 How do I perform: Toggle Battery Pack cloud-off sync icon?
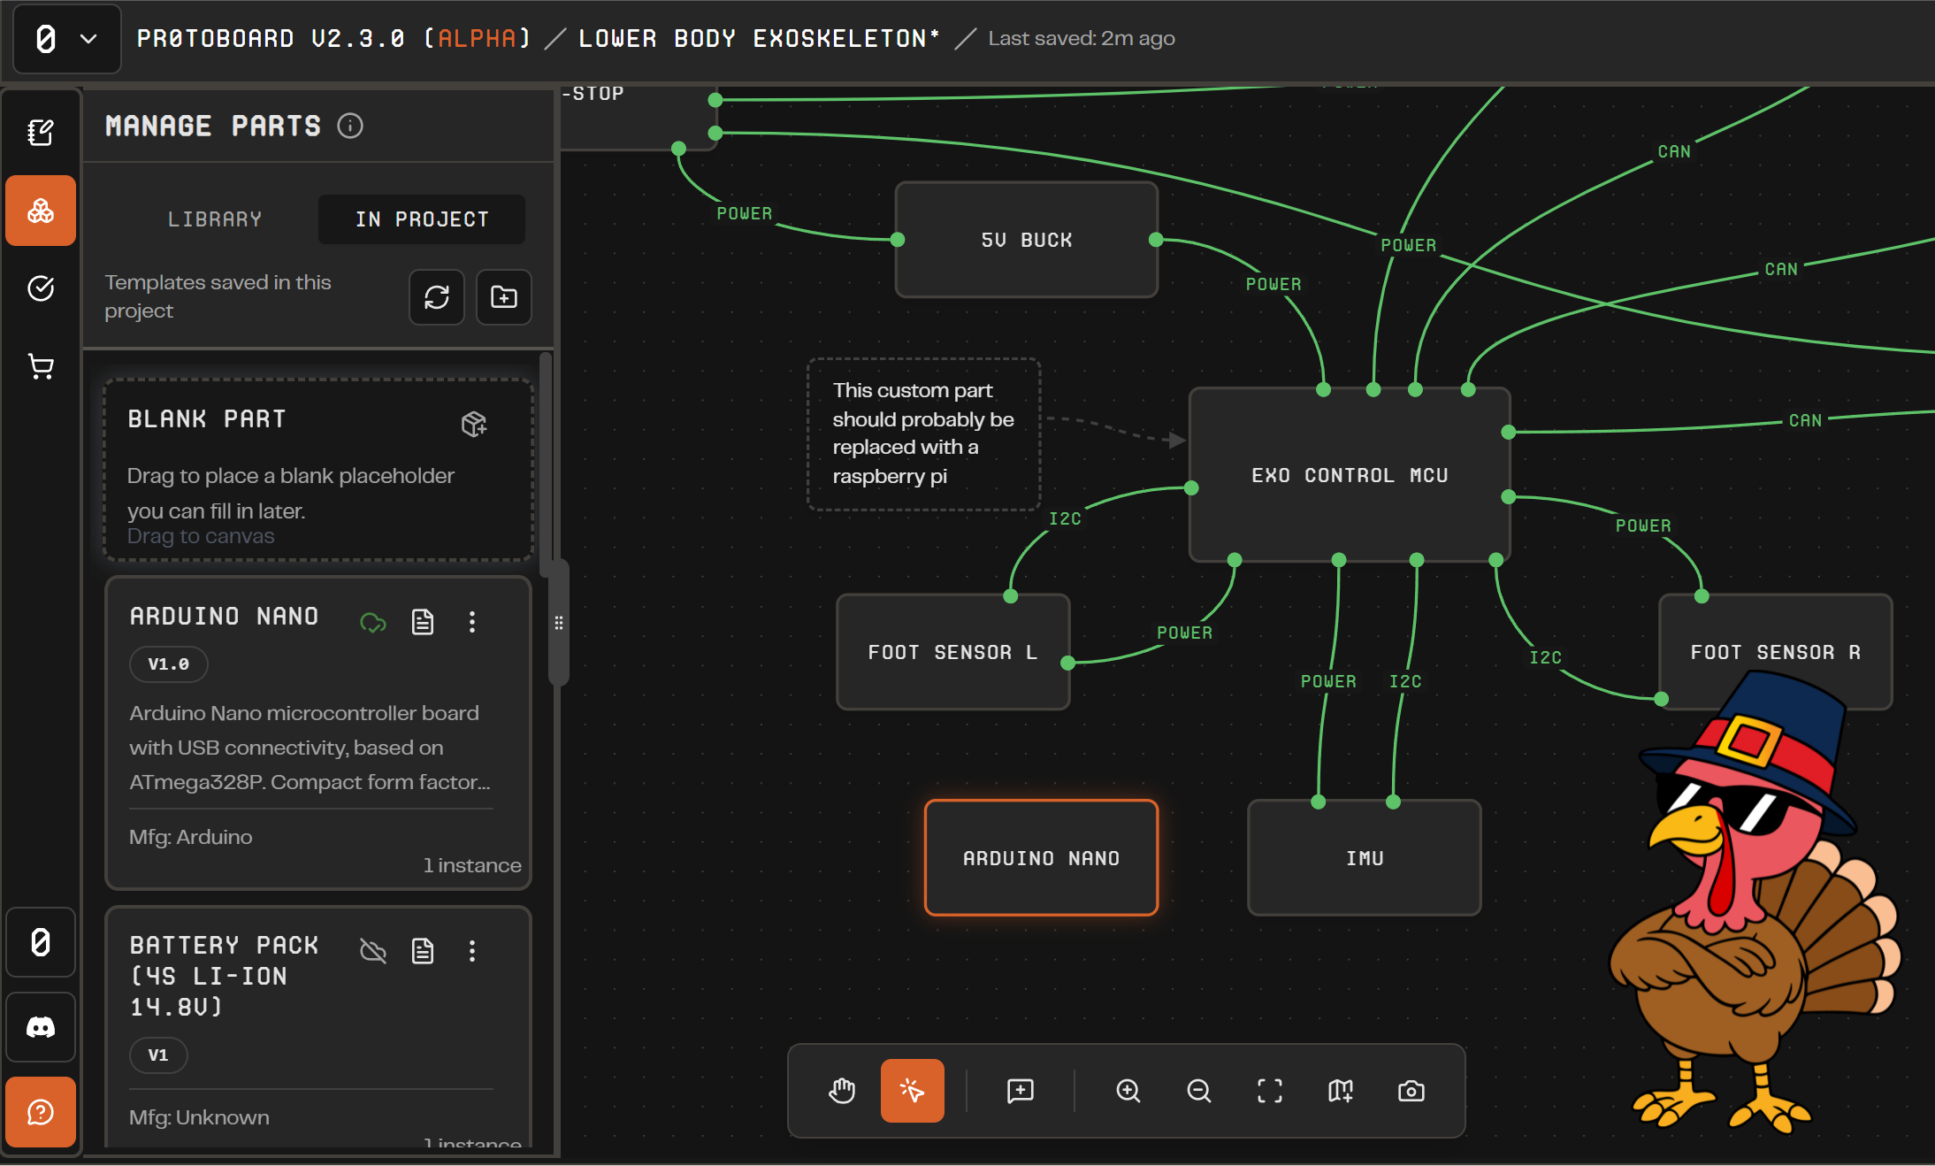point(373,951)
